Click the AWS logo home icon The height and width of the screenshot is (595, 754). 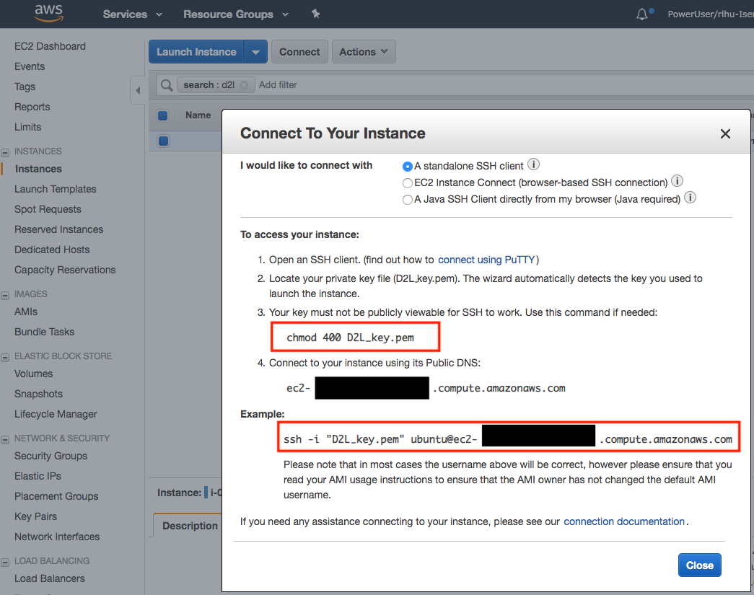pos(48,14)
